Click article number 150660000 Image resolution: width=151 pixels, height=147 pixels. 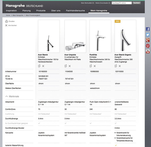95,71
